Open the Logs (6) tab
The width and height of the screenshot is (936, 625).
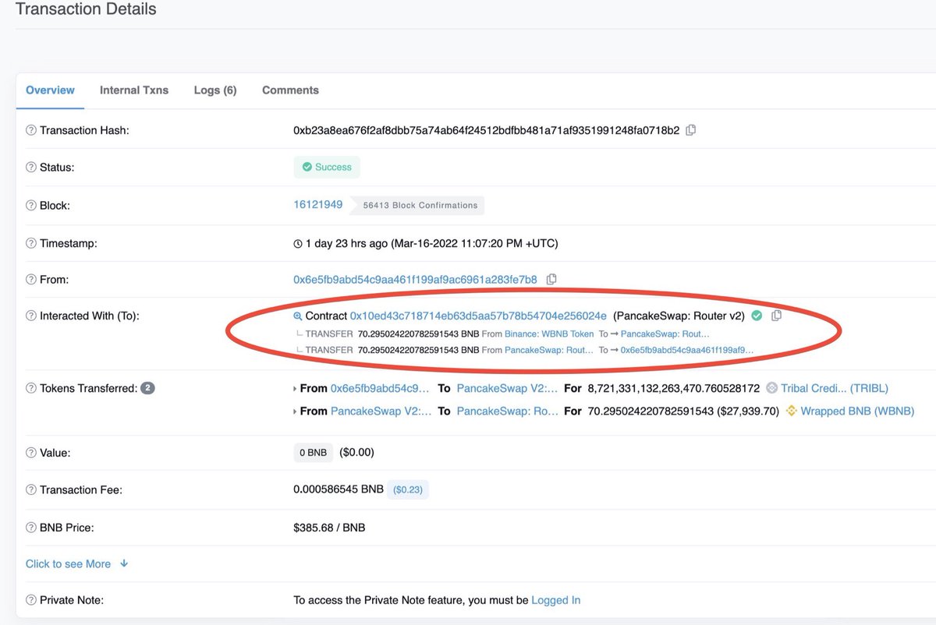tap(215, 90)
